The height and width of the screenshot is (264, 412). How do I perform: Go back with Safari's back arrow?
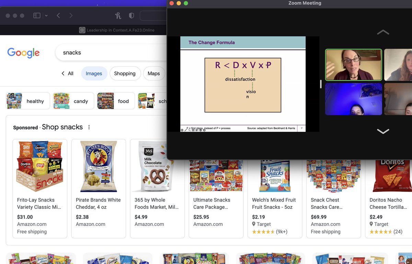(x=58, y=15)
